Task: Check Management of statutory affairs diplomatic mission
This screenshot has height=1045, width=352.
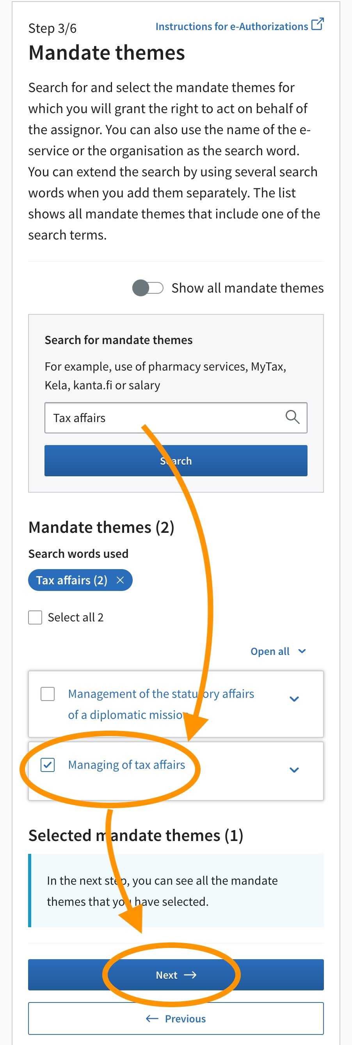Action: click(48, 694)
